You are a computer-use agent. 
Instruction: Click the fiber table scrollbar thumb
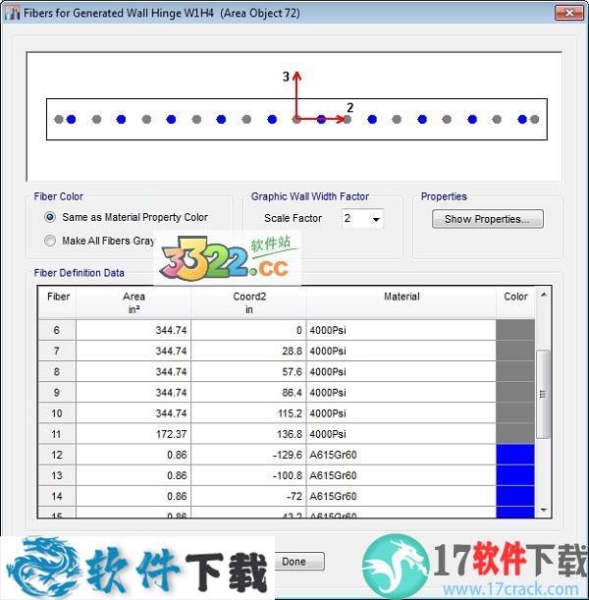coord(543,394)
